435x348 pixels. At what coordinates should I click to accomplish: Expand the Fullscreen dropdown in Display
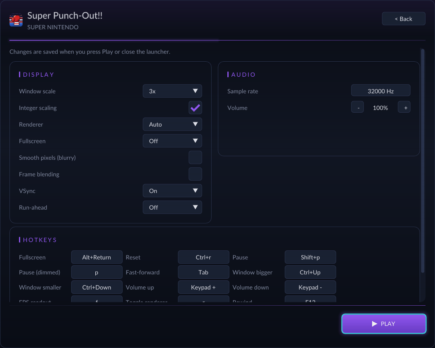pos(172,141)
